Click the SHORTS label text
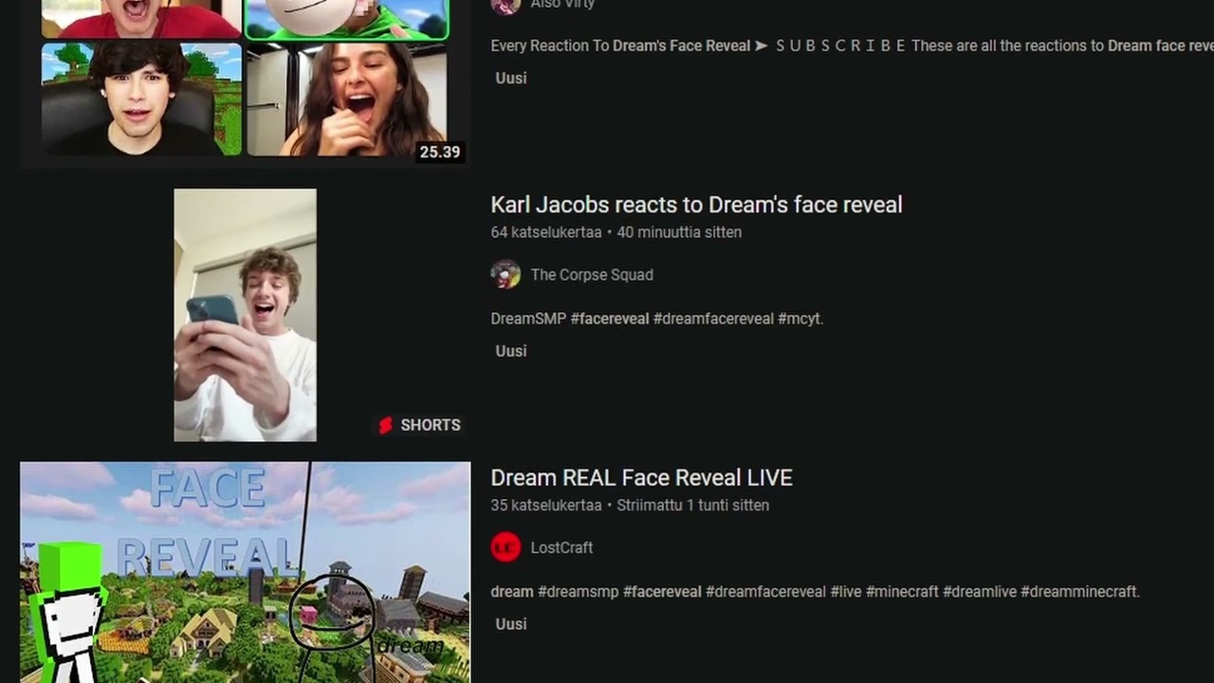 coord(431,425)
